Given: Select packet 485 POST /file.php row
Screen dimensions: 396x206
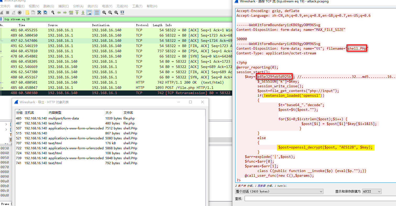Looking at the screenshot, I should (x=116, y=88).
